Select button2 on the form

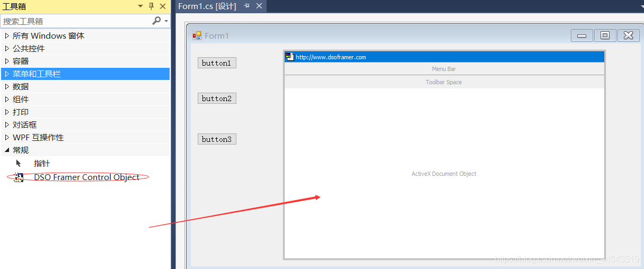point(217,98)
